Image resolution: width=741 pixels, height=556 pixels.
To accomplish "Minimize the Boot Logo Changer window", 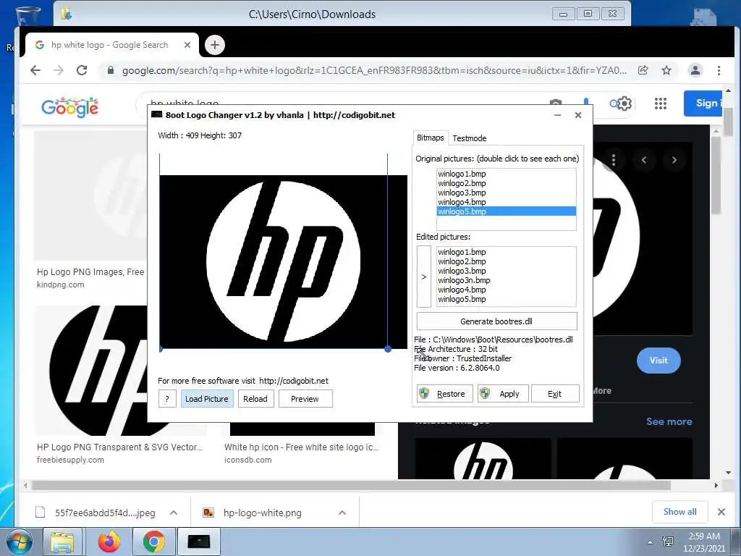I will click(558, 115).
